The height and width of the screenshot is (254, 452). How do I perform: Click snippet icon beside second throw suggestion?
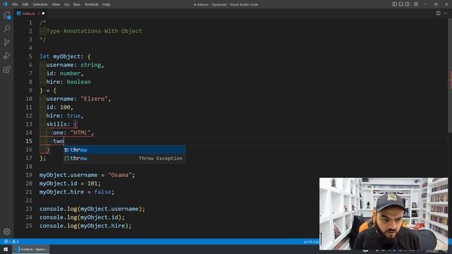[66, 158]
